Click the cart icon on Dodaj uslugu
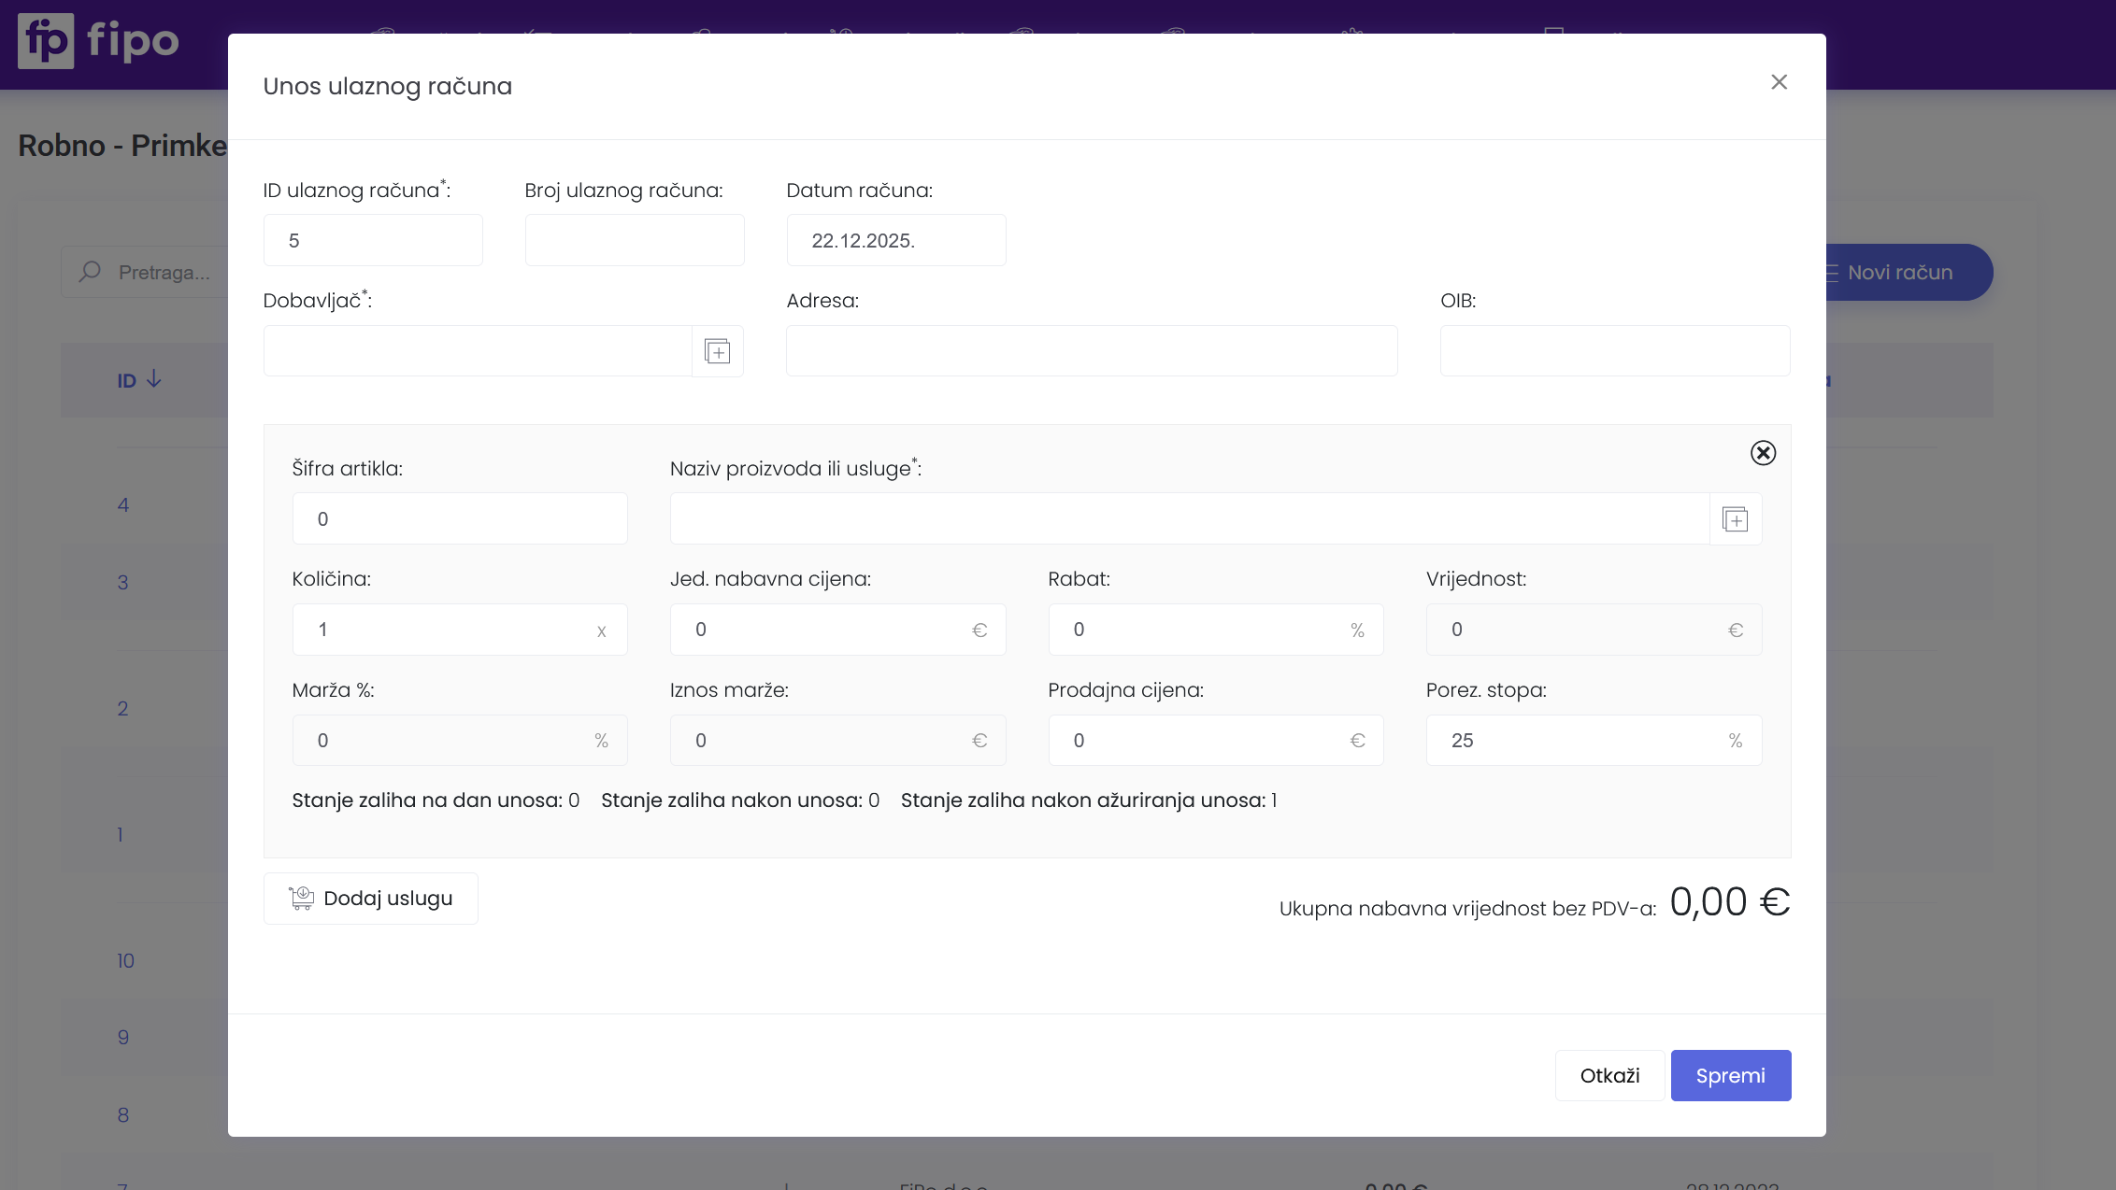 (x=301, y=899)
